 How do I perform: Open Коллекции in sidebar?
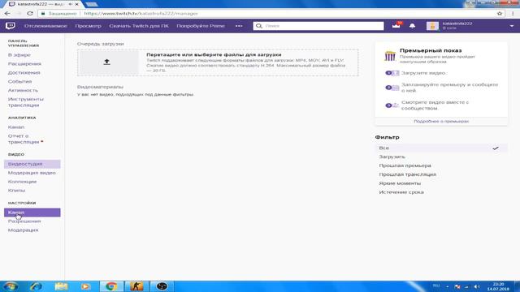click(22, 182)
